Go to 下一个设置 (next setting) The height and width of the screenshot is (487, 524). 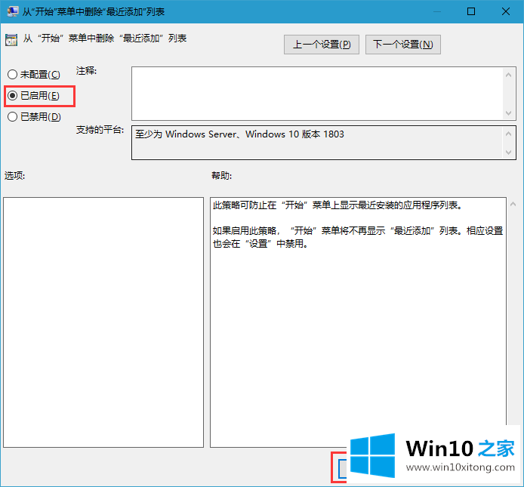tap(402, 45)
